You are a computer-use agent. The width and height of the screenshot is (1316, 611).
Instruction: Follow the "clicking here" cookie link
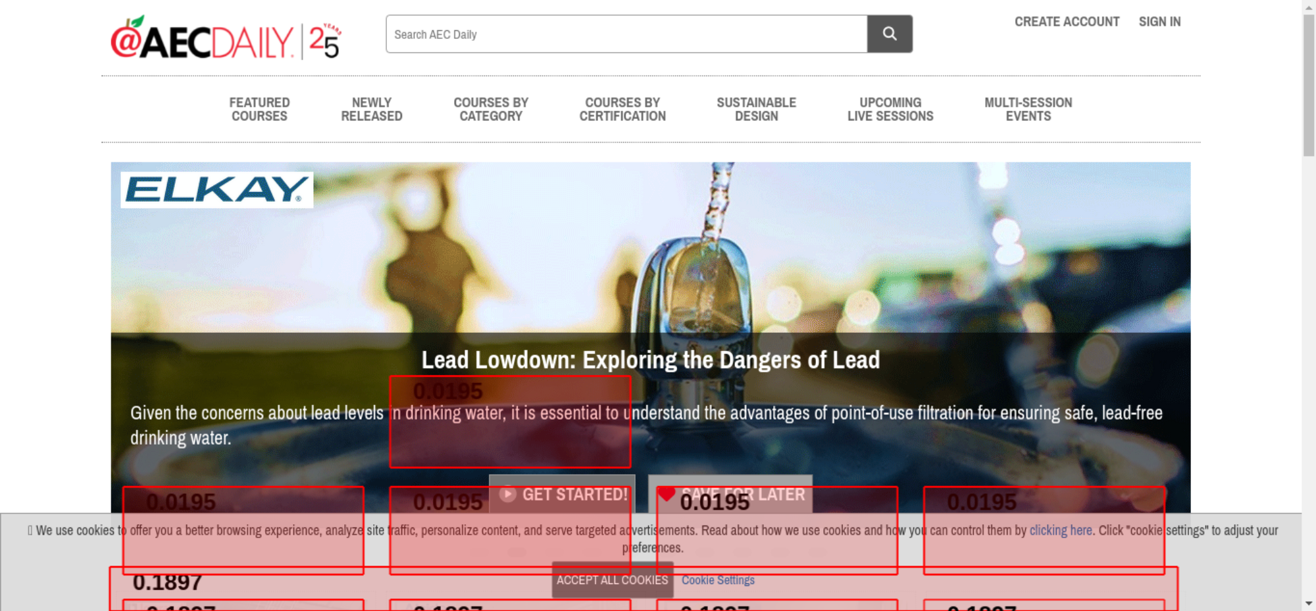(1060, 530)
